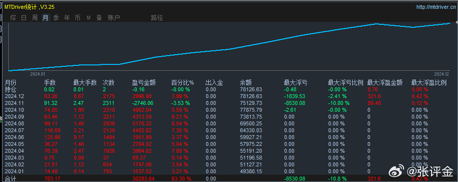Select the 币 currency tab
Viewport: 458px width, 182px height.
coord(77,18)
